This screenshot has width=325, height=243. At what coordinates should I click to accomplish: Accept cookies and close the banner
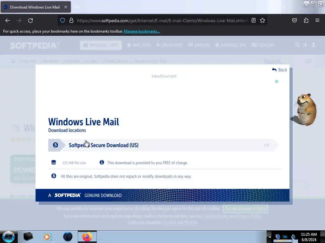pos(245,209)
